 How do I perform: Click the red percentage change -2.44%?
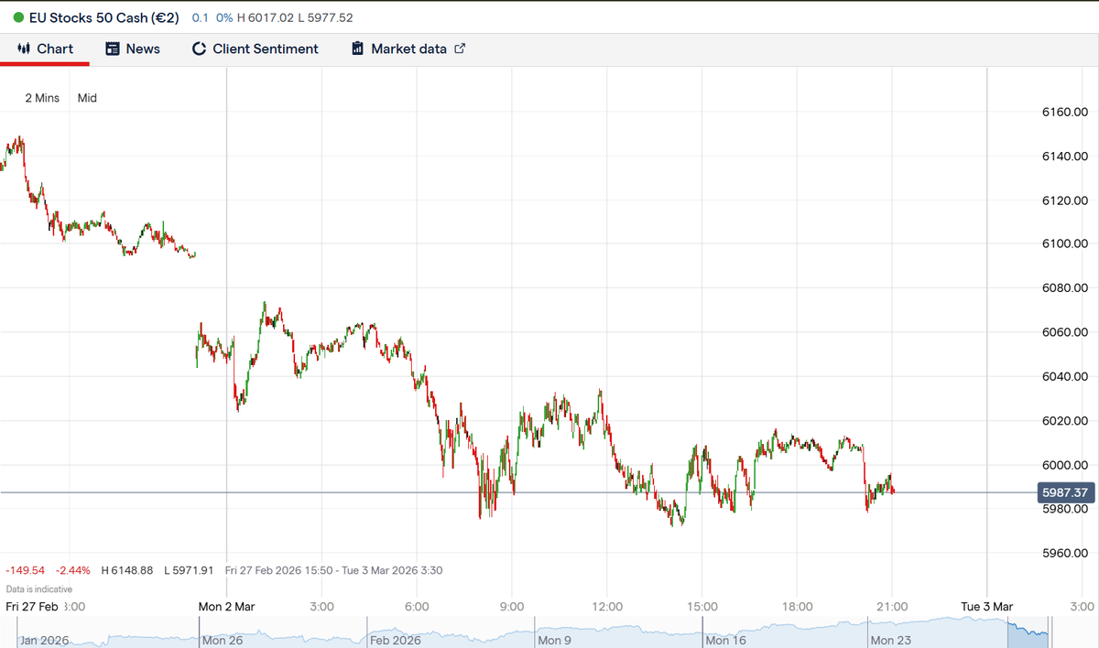click(x=73, y=569)
